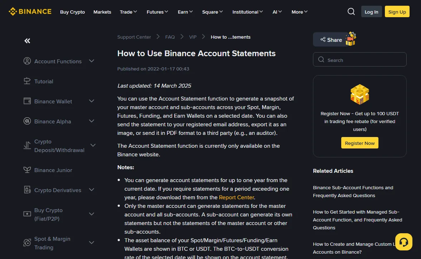Click the Share button

coord(331,39)
